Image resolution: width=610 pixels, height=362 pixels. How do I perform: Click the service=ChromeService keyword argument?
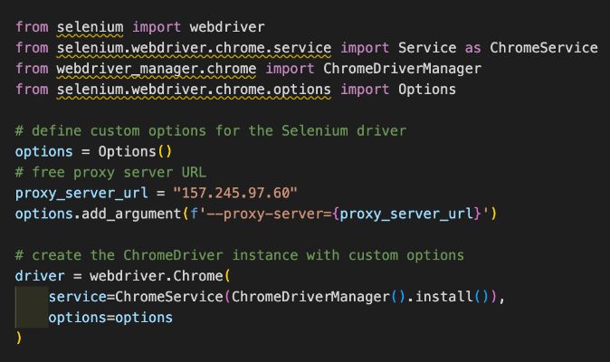click(x=136, y=297)
